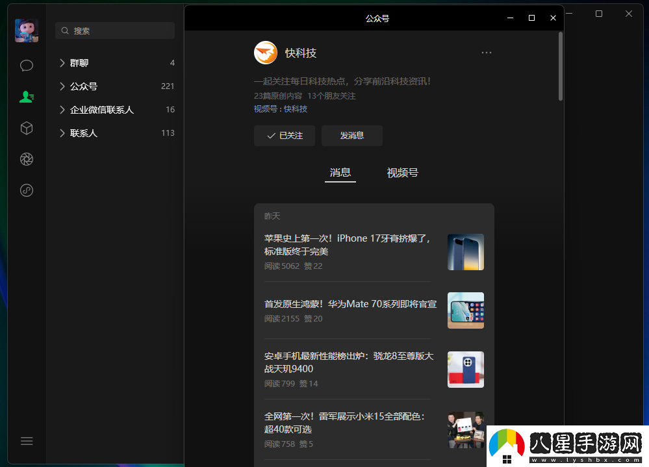Click the link-shaped sidebar icon
Screen dimensions: 649x467
pyautogui.click(x=26, y=190)
